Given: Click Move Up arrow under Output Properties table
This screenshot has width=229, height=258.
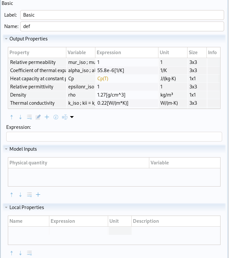Looking at the screenshot, I should click(12, 117).
